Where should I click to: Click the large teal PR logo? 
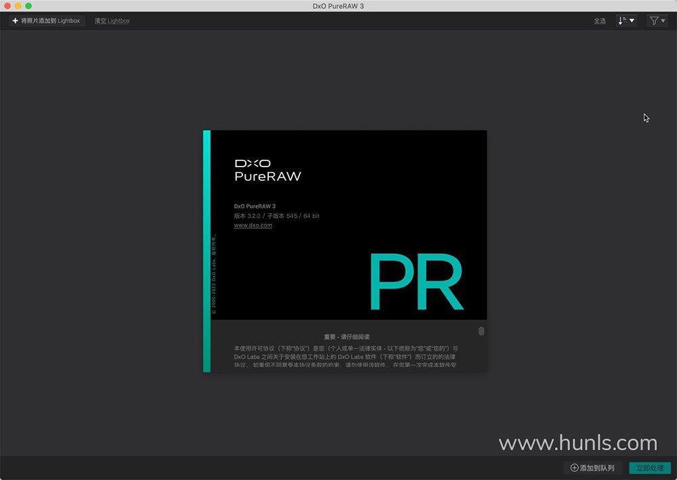click(x=416, y=282)
